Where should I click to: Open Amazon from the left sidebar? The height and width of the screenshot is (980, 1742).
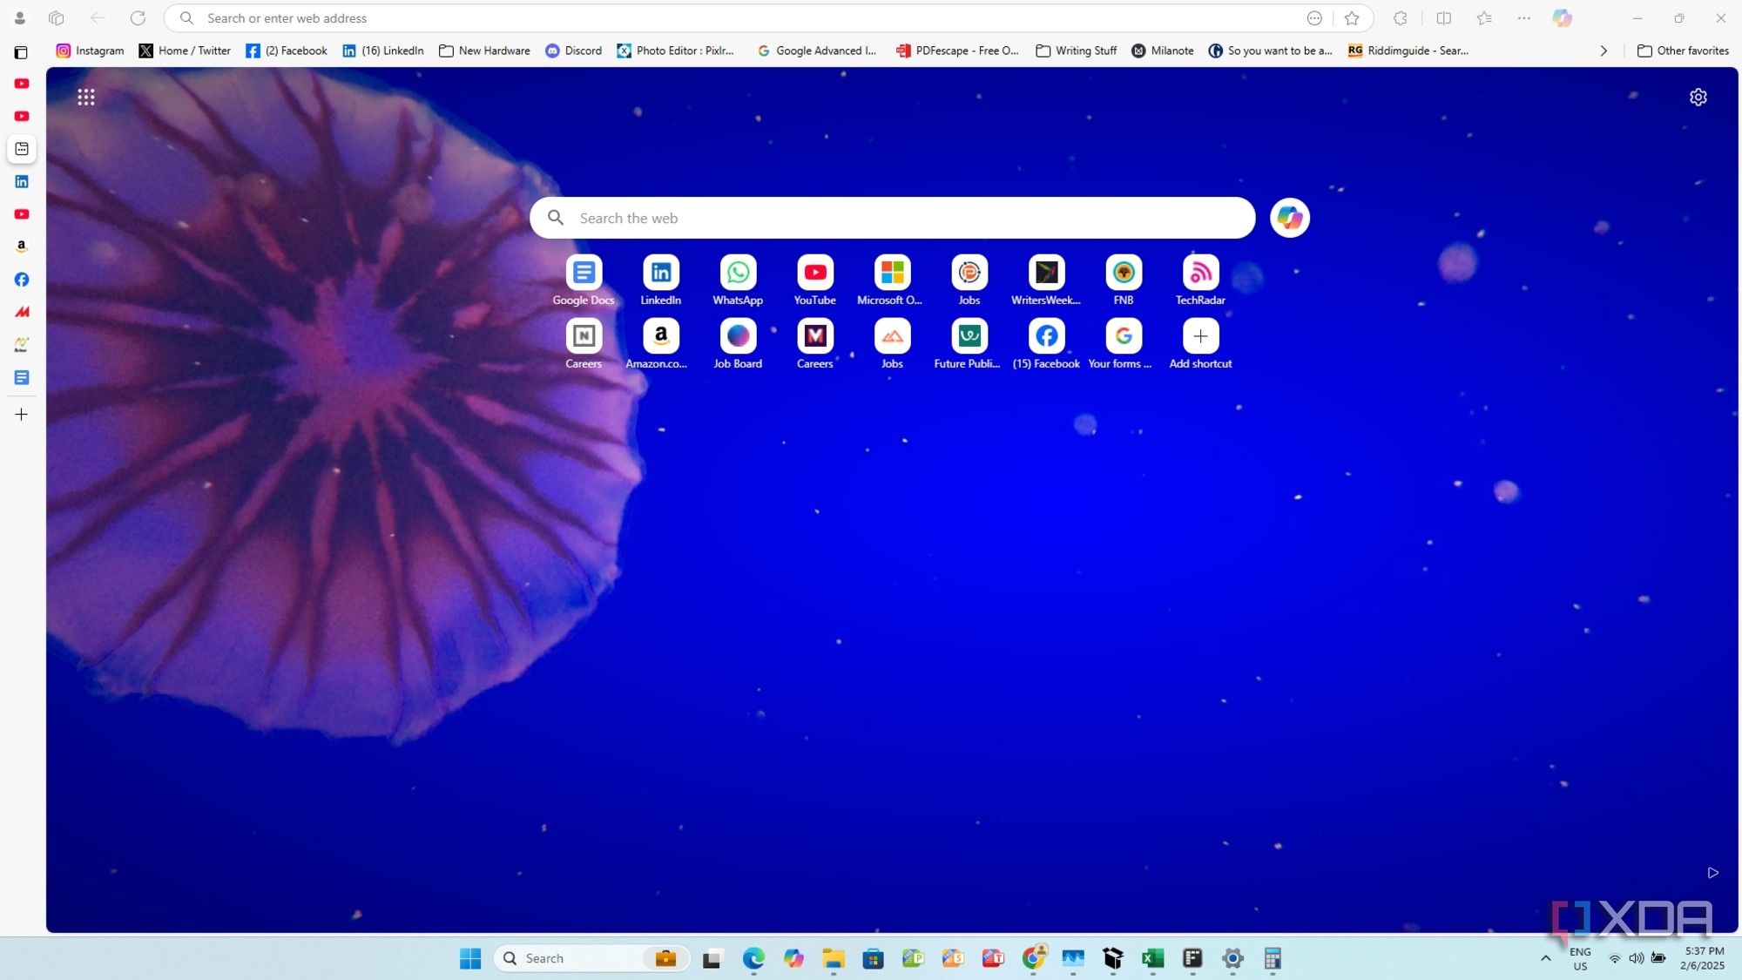pyautogui.click(x=21, y=247)
